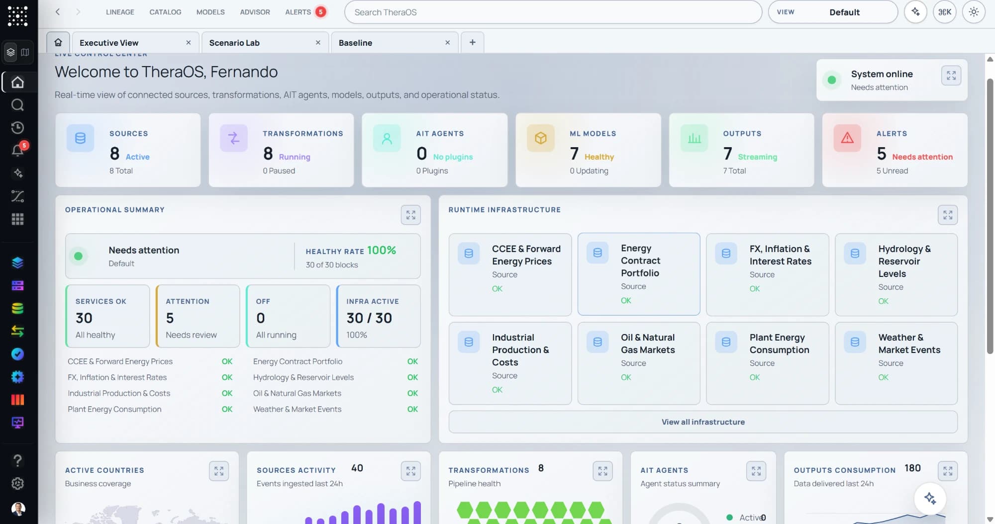Open the LINEAGE menu
The height and width of the screenshot is (524, 995).
pyautogui.click(x=120, y=12)
